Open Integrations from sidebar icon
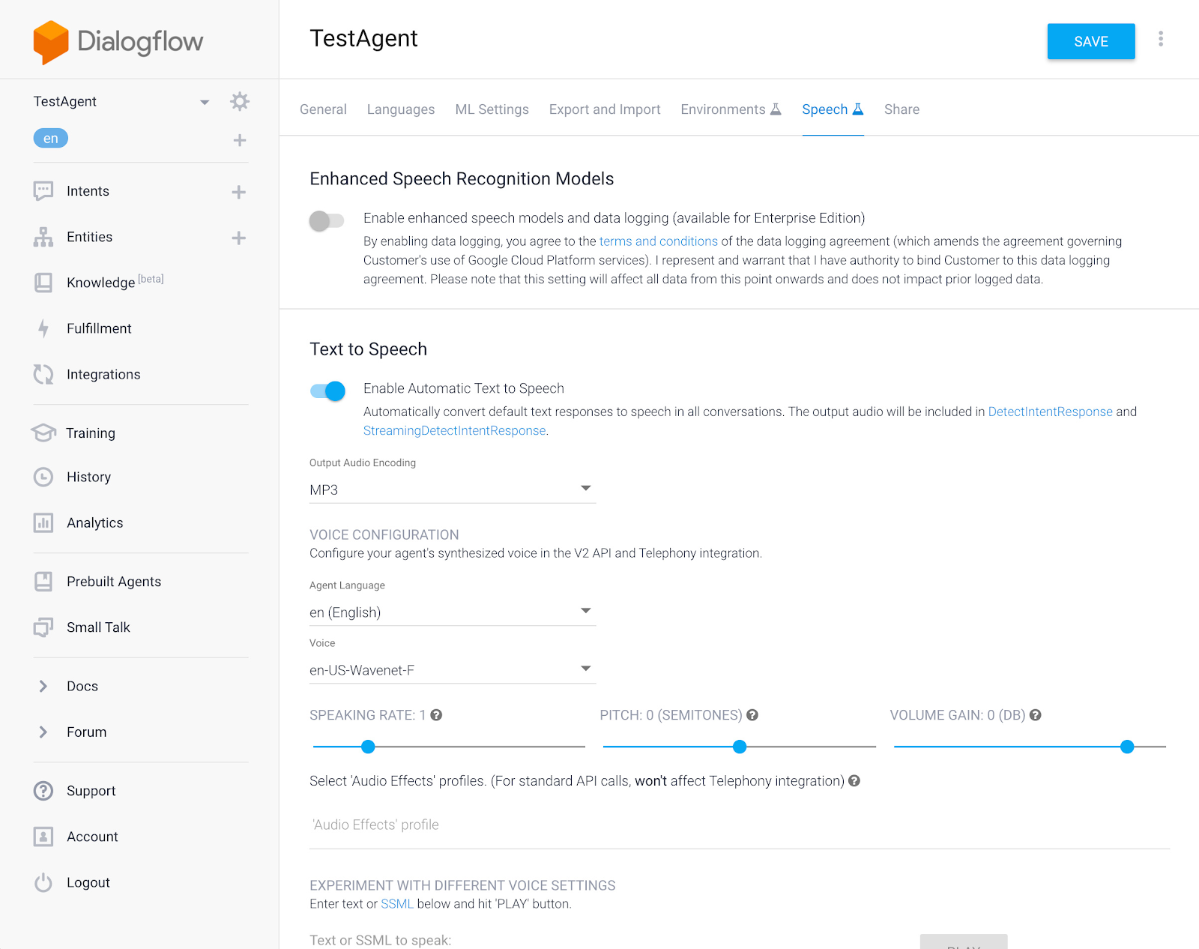Screen dimensions: 1199x949 43,374
